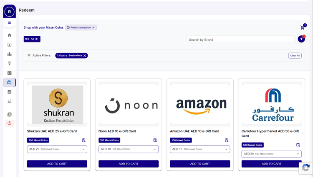Click the 500 Maxel Coins badge
The image size is (313, 177).
[252, 145]
